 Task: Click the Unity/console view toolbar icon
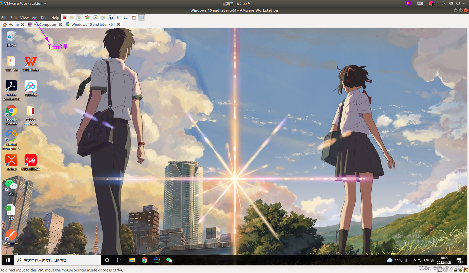pos(142,17)
